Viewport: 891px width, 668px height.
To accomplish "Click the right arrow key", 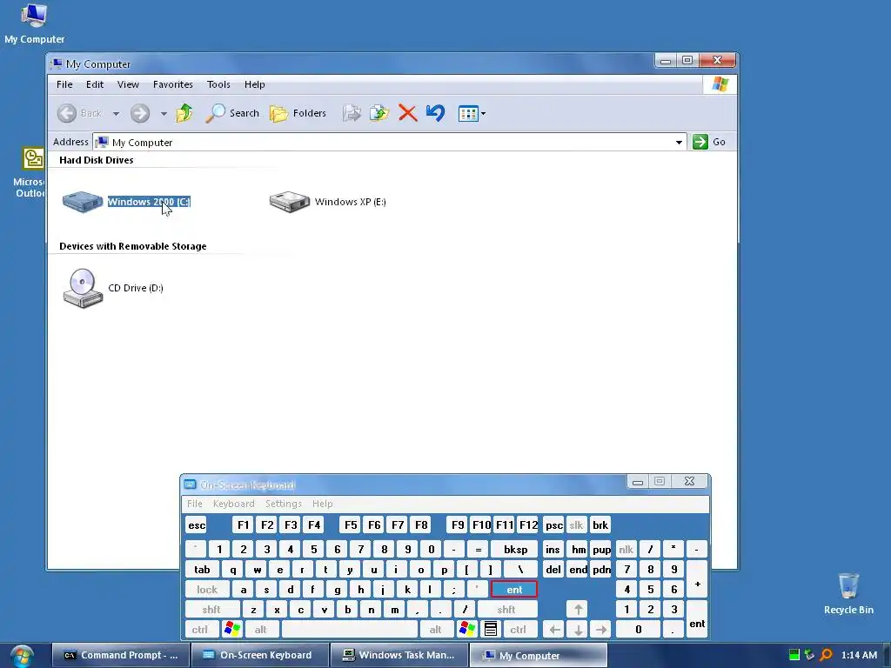I will [x=601, y=630].
